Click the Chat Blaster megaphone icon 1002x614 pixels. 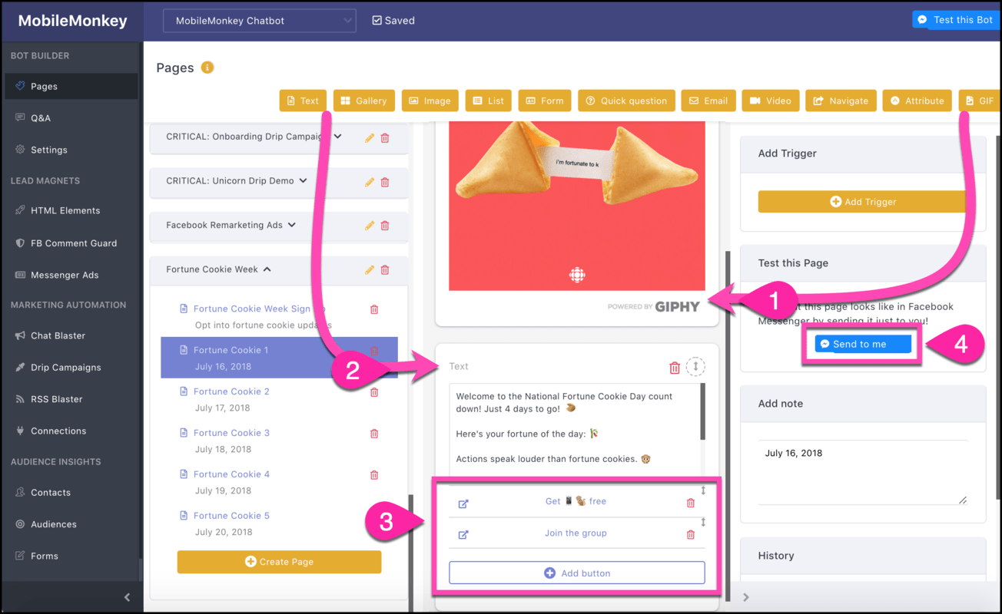[20, 335]
